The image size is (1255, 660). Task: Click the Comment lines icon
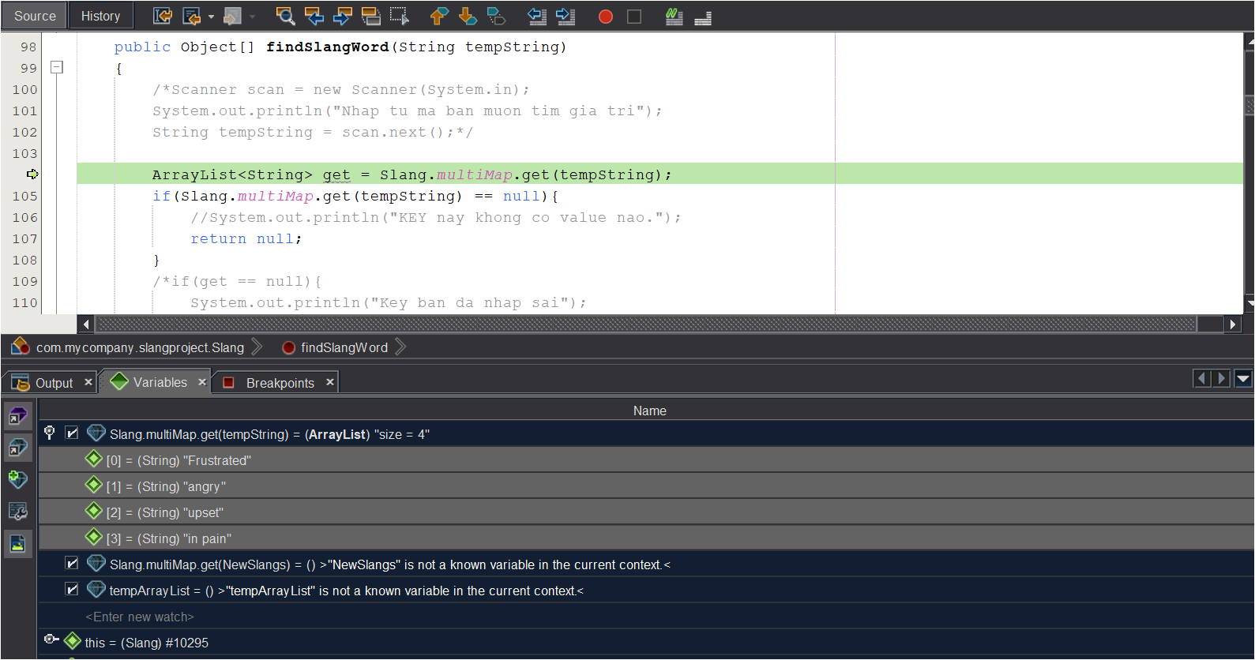(674, 16)
